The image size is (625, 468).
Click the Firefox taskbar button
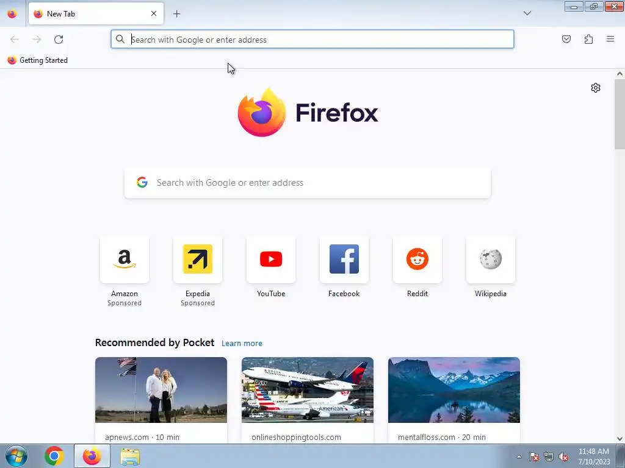[92, 456]
